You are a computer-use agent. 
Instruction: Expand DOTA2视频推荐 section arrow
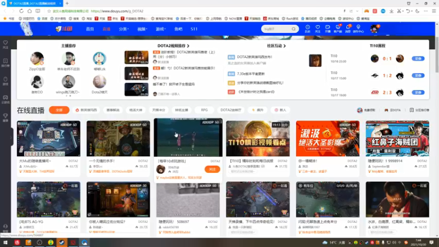pos(188,46)
